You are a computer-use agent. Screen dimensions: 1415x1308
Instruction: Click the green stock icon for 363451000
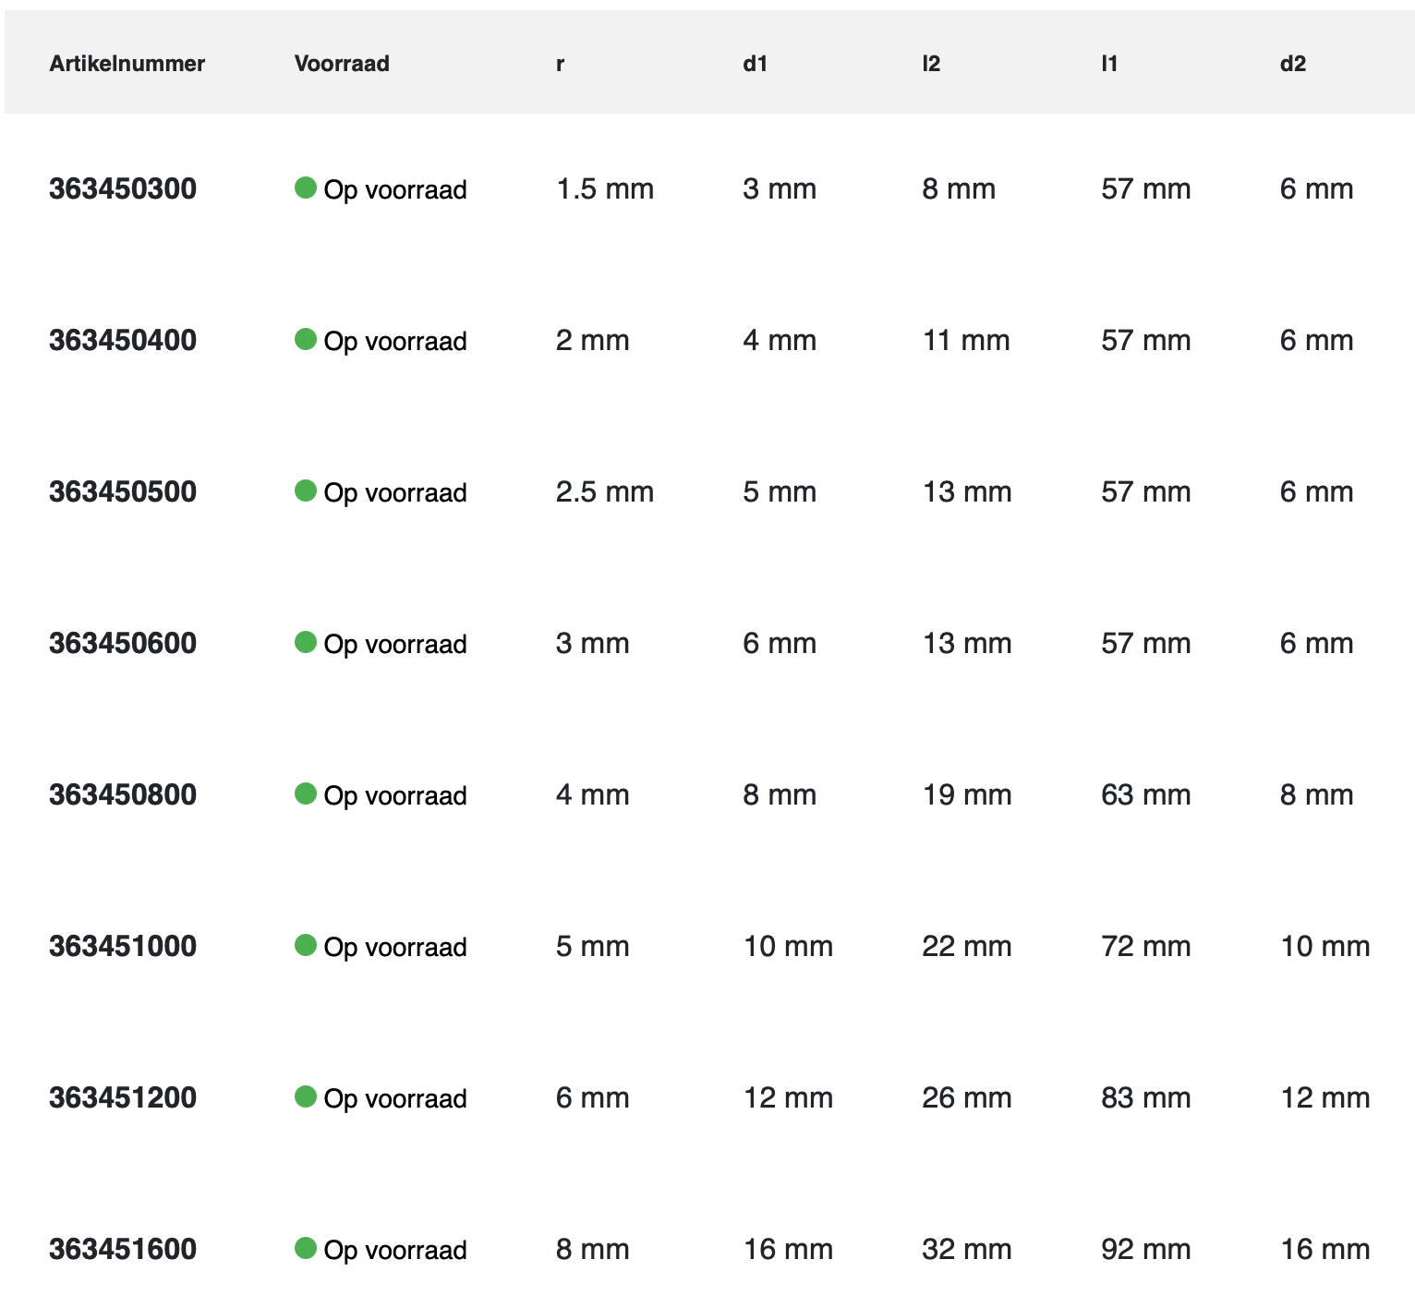pos(306,946)
